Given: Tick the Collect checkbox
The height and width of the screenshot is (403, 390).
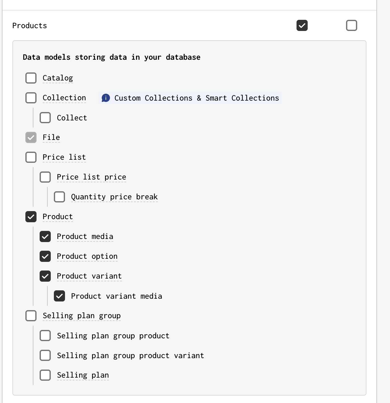Looking at the screenshot, I should point(45,118).
